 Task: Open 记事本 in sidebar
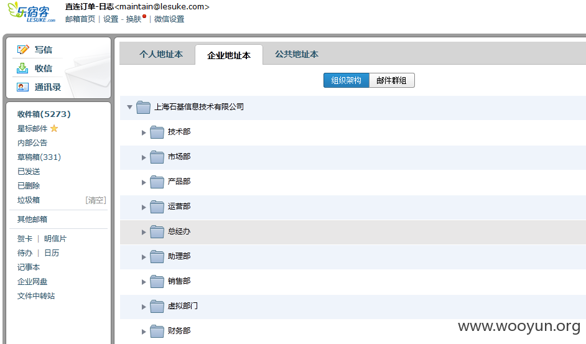pyautogui.click(x=29, y=267)
